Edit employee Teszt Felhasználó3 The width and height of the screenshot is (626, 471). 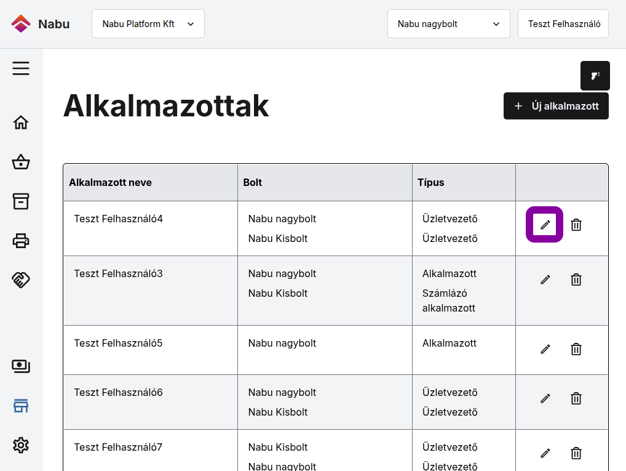(545, 280)
